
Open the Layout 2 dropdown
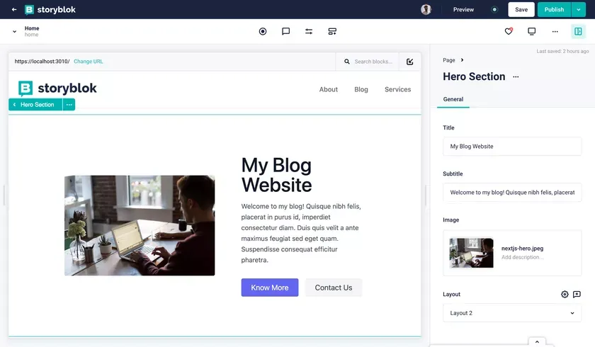point(512,313)
